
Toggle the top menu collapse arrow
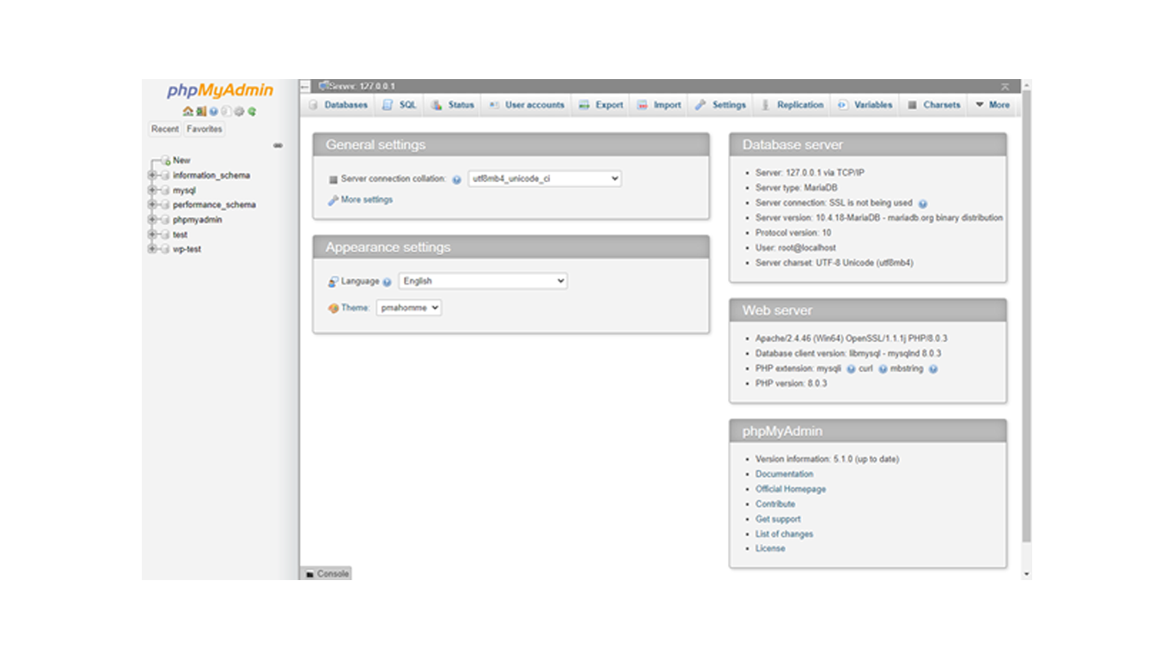[1005, 87]
